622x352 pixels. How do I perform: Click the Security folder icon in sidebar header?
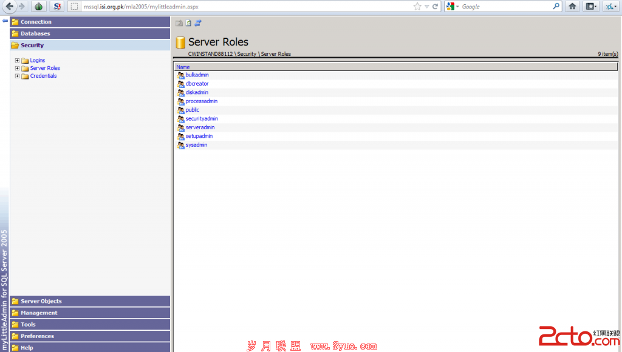15,45
